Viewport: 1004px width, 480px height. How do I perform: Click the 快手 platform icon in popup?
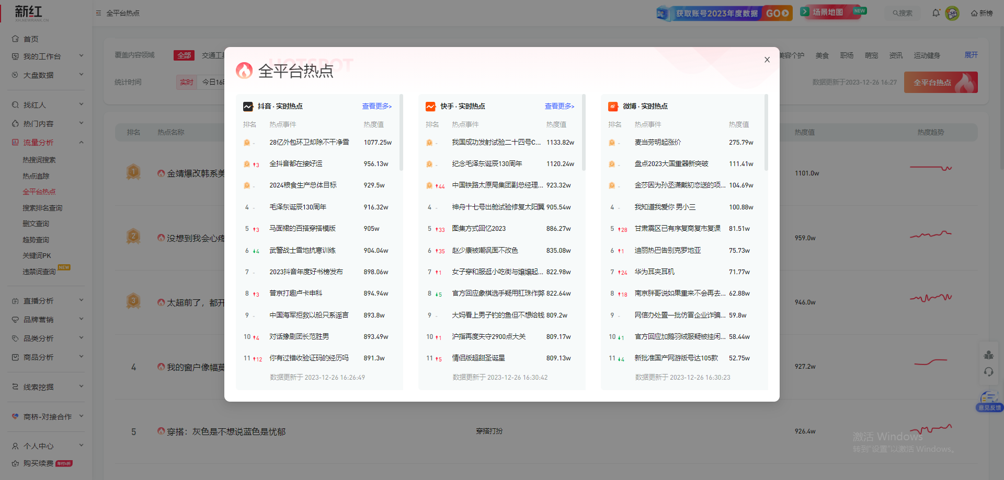pyautogui.click(x=430, y=107)
